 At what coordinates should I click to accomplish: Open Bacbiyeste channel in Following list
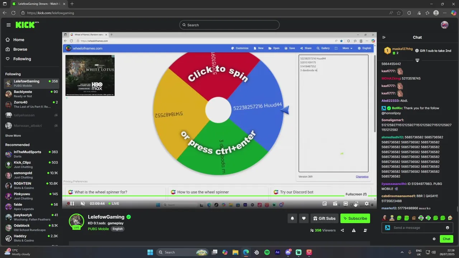click(x=31, y=94)
